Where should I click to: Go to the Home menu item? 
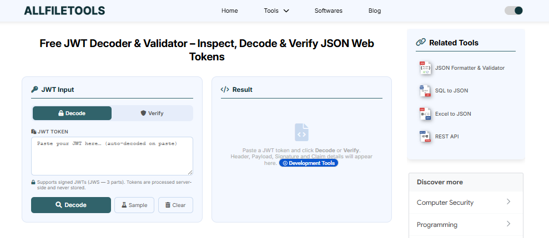coord(229,11)
